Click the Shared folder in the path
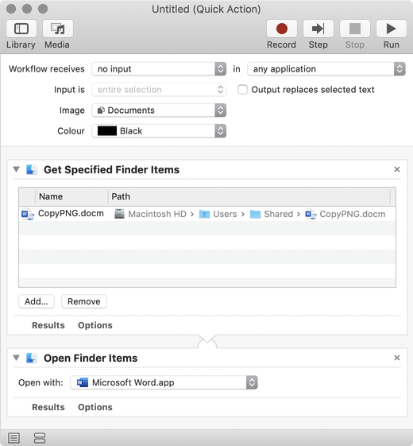Image resolution: width=413 pixels, height=446 pixels. pyautogui.click(x=272, y=214)
